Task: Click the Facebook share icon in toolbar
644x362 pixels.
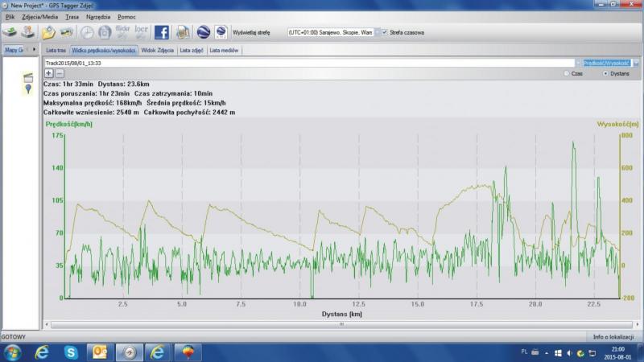Action: (x=162, y=32)
